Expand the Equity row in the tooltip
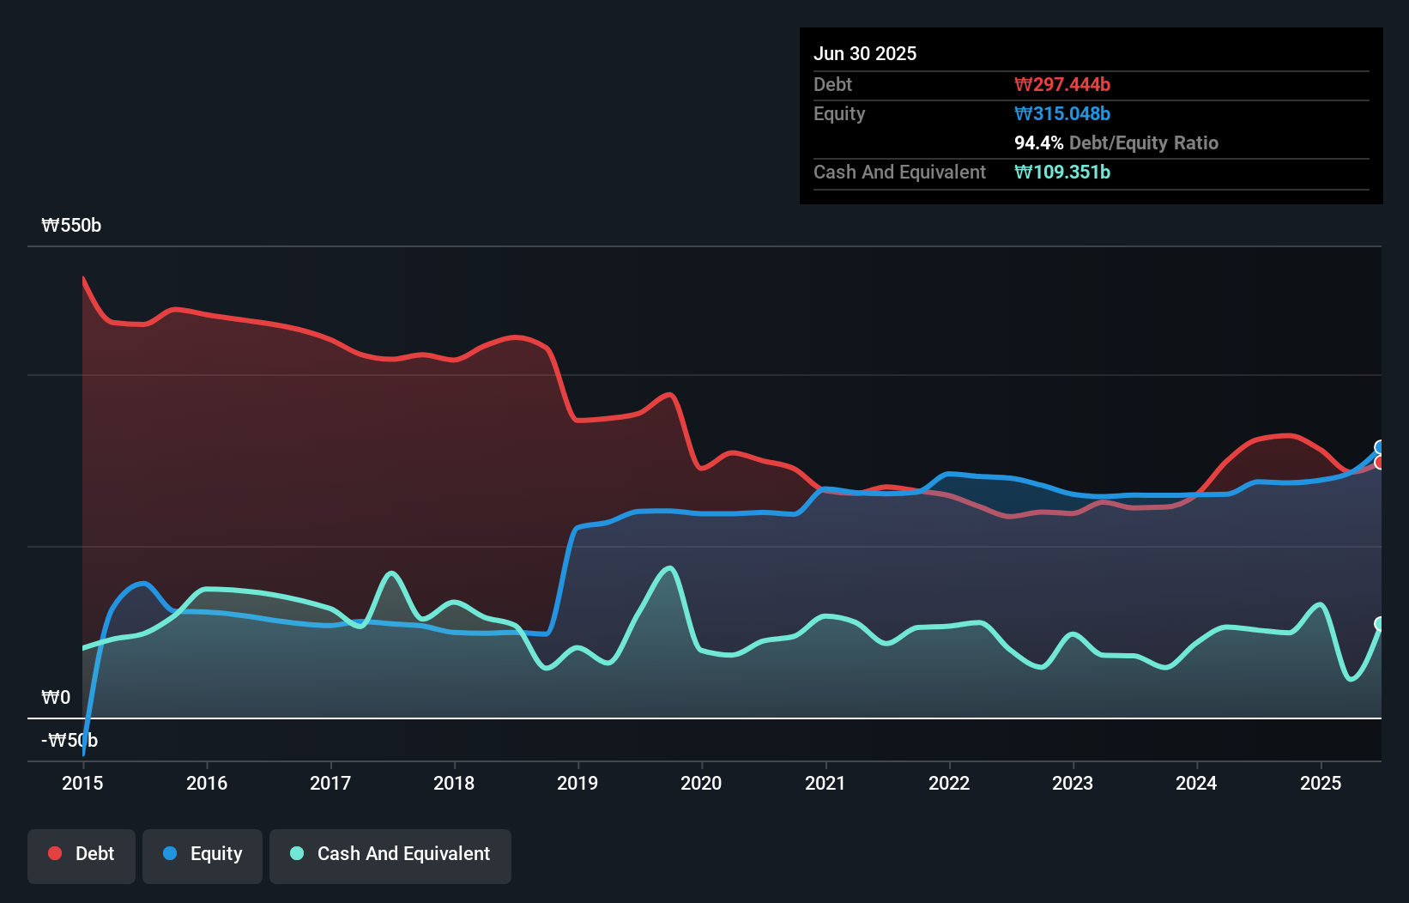 pos(839,113)
